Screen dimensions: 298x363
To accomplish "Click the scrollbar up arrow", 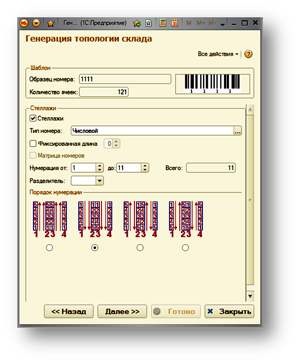I will (x=250, y=110).
